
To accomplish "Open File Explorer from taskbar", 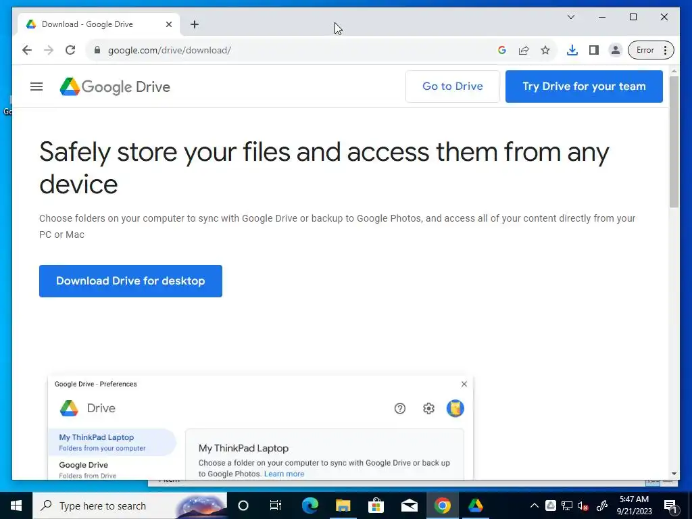I will pyautogui.click(x=343, y=505).
